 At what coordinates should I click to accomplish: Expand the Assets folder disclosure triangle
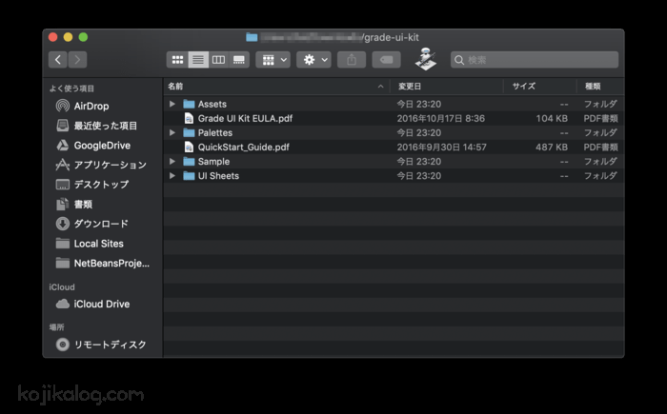(x=172, y=104)
